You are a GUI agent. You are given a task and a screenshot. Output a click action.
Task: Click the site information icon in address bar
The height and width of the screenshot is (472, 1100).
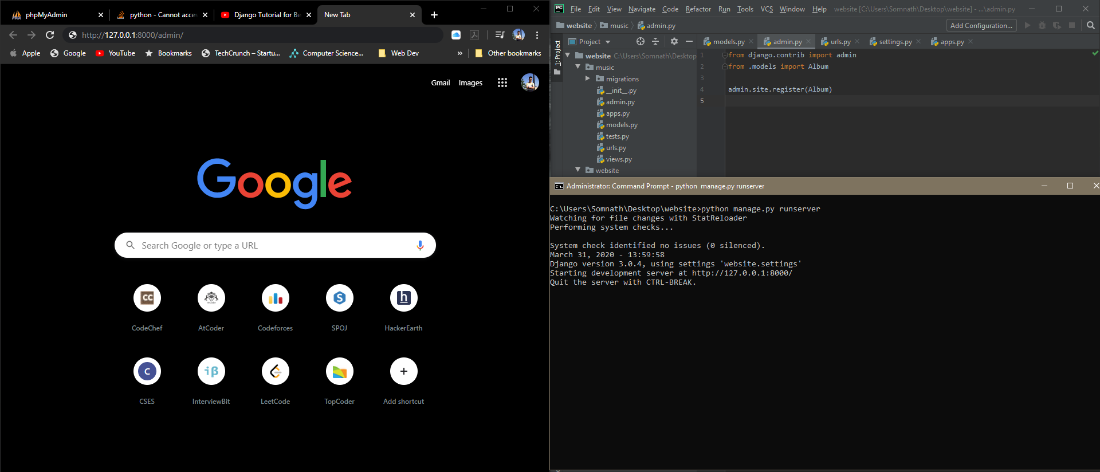pos(73,35)
